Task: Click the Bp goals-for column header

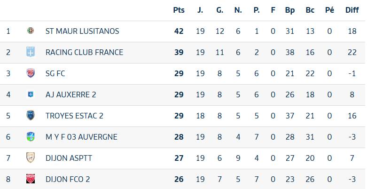Action: (x=290, y=10)
